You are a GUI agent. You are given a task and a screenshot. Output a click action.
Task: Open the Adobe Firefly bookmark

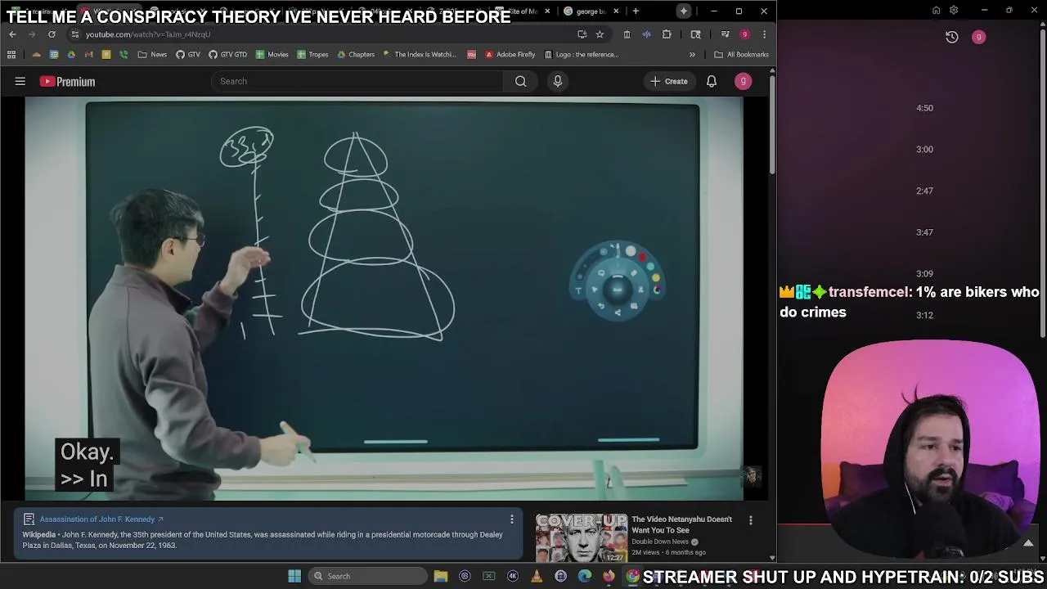pyautogui.click(x=510, y=55)
